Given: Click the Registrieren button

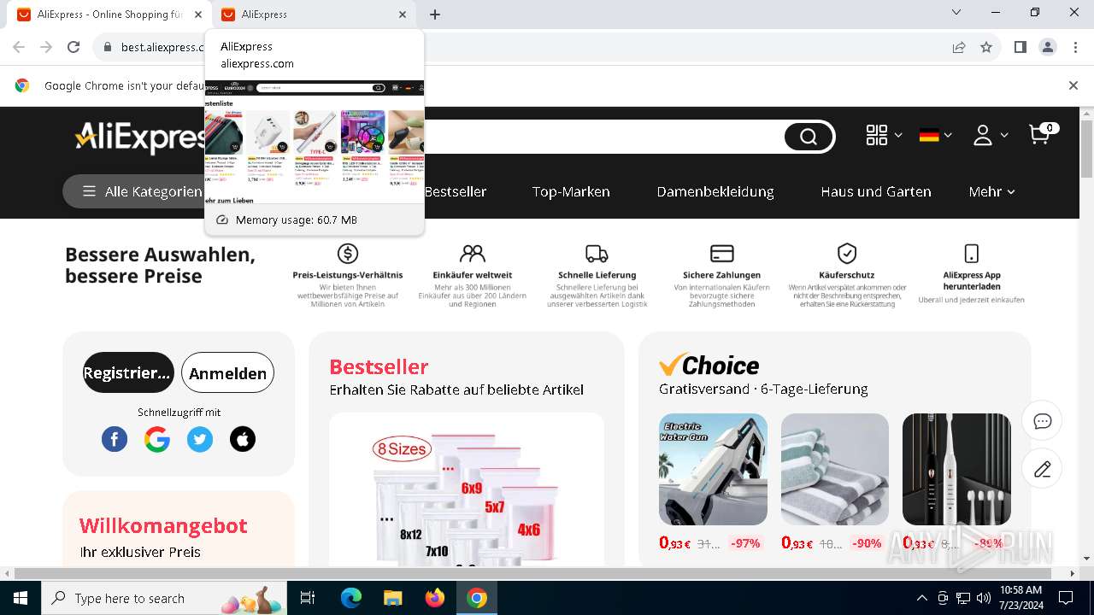Looking at the screenshot, I should click(x=128, y=372).
